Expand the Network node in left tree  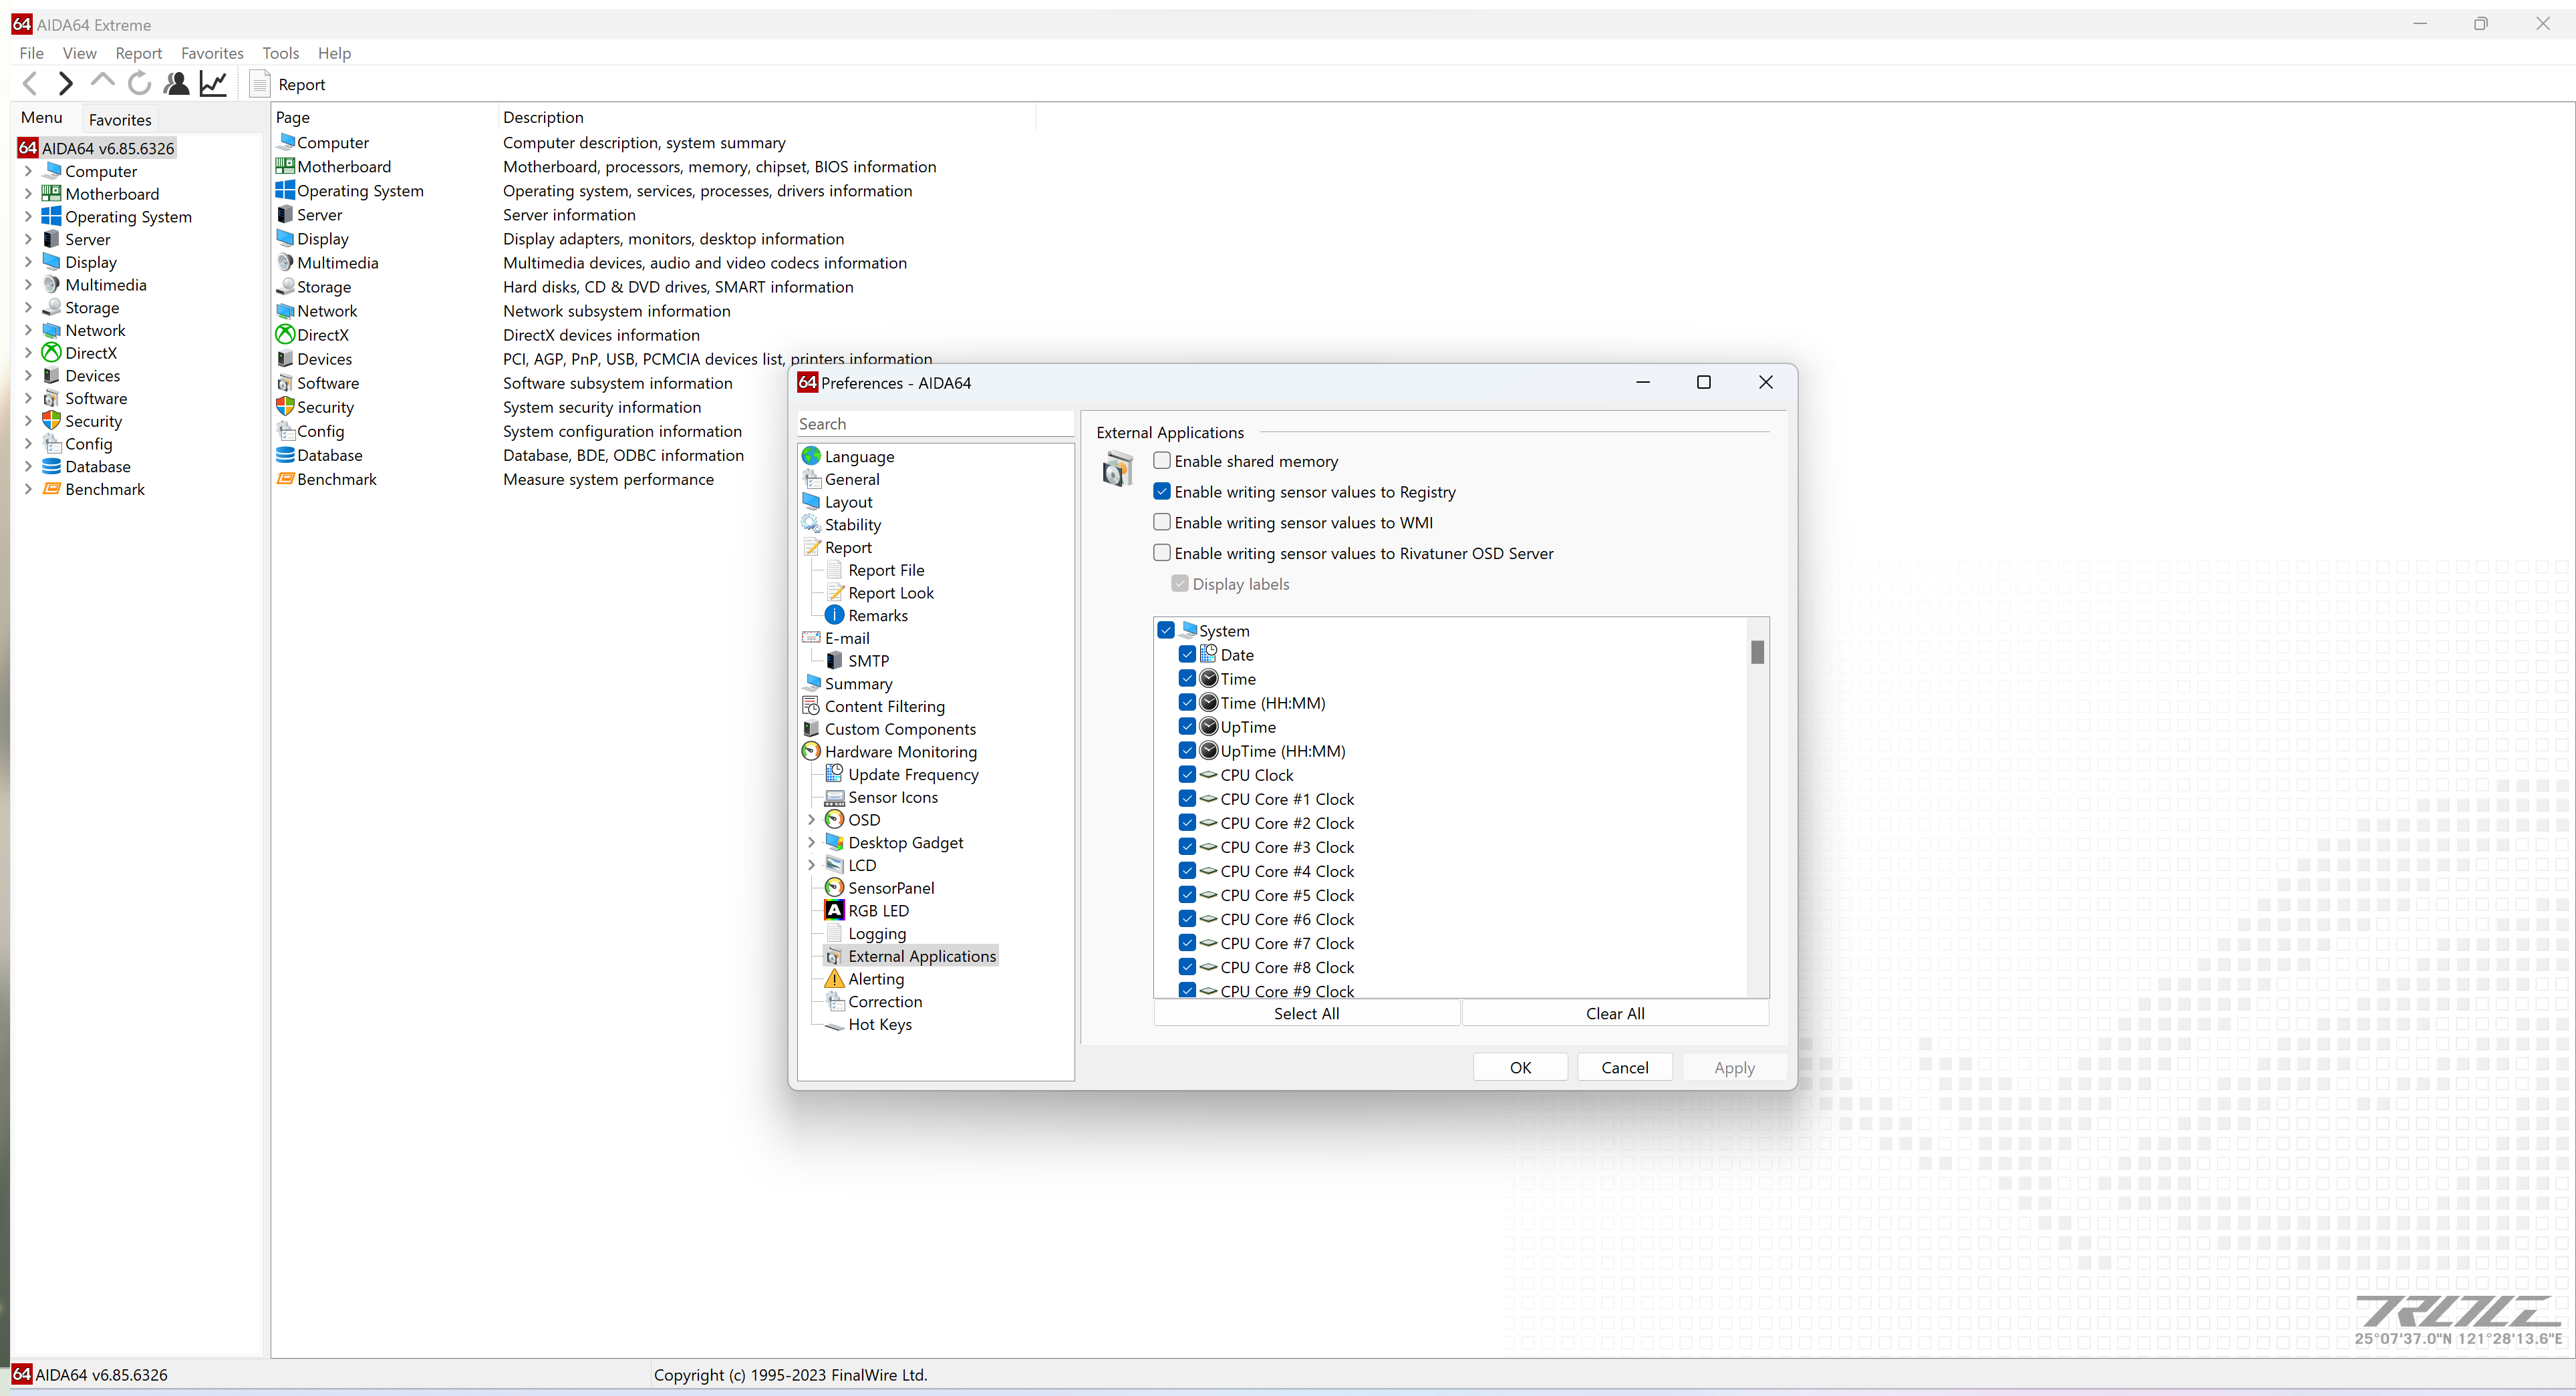(28, 330)
